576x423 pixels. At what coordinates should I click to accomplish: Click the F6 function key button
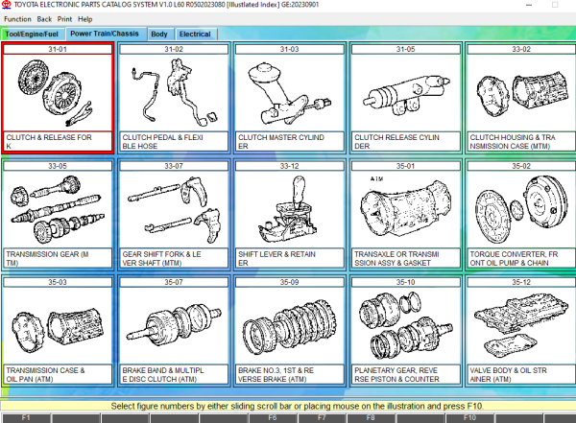[x=273, y=418]
